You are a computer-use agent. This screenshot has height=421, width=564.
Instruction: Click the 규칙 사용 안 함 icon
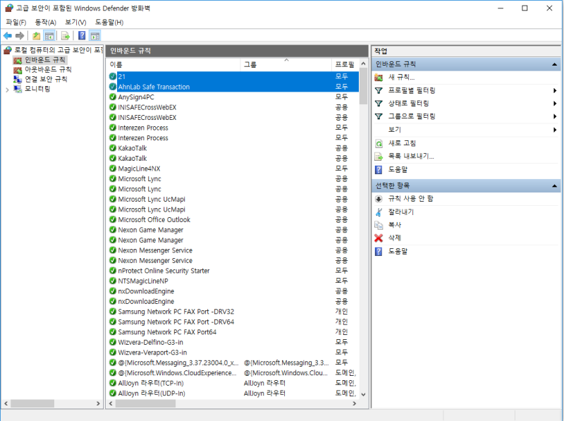point(379,199)
